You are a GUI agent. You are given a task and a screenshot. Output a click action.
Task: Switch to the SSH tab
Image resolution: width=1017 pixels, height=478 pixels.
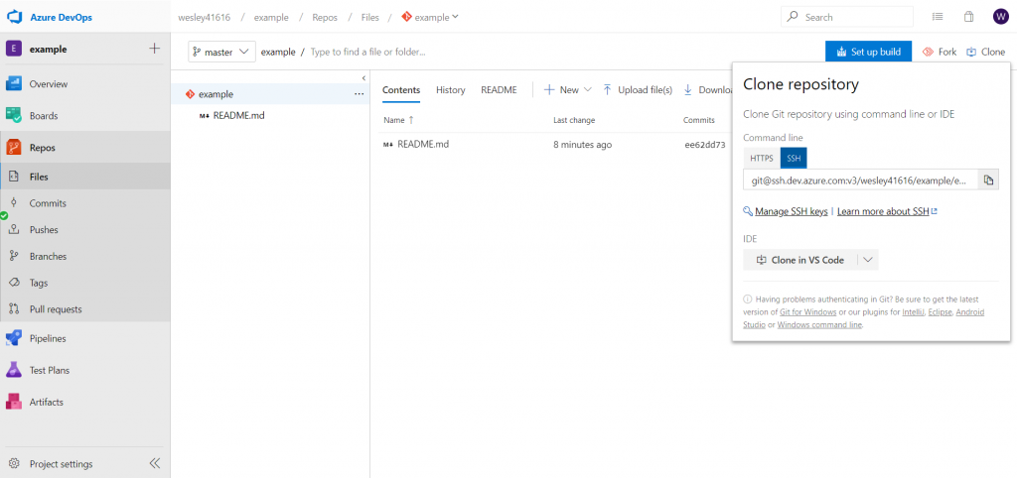[794, 158]
